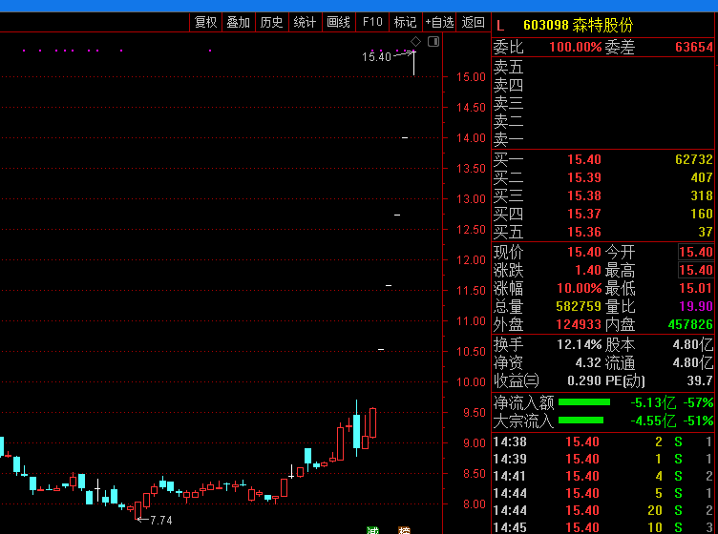Select the 画线 drawing tool
The width and height of the screenshot is (718, 534).
[339, 22]
